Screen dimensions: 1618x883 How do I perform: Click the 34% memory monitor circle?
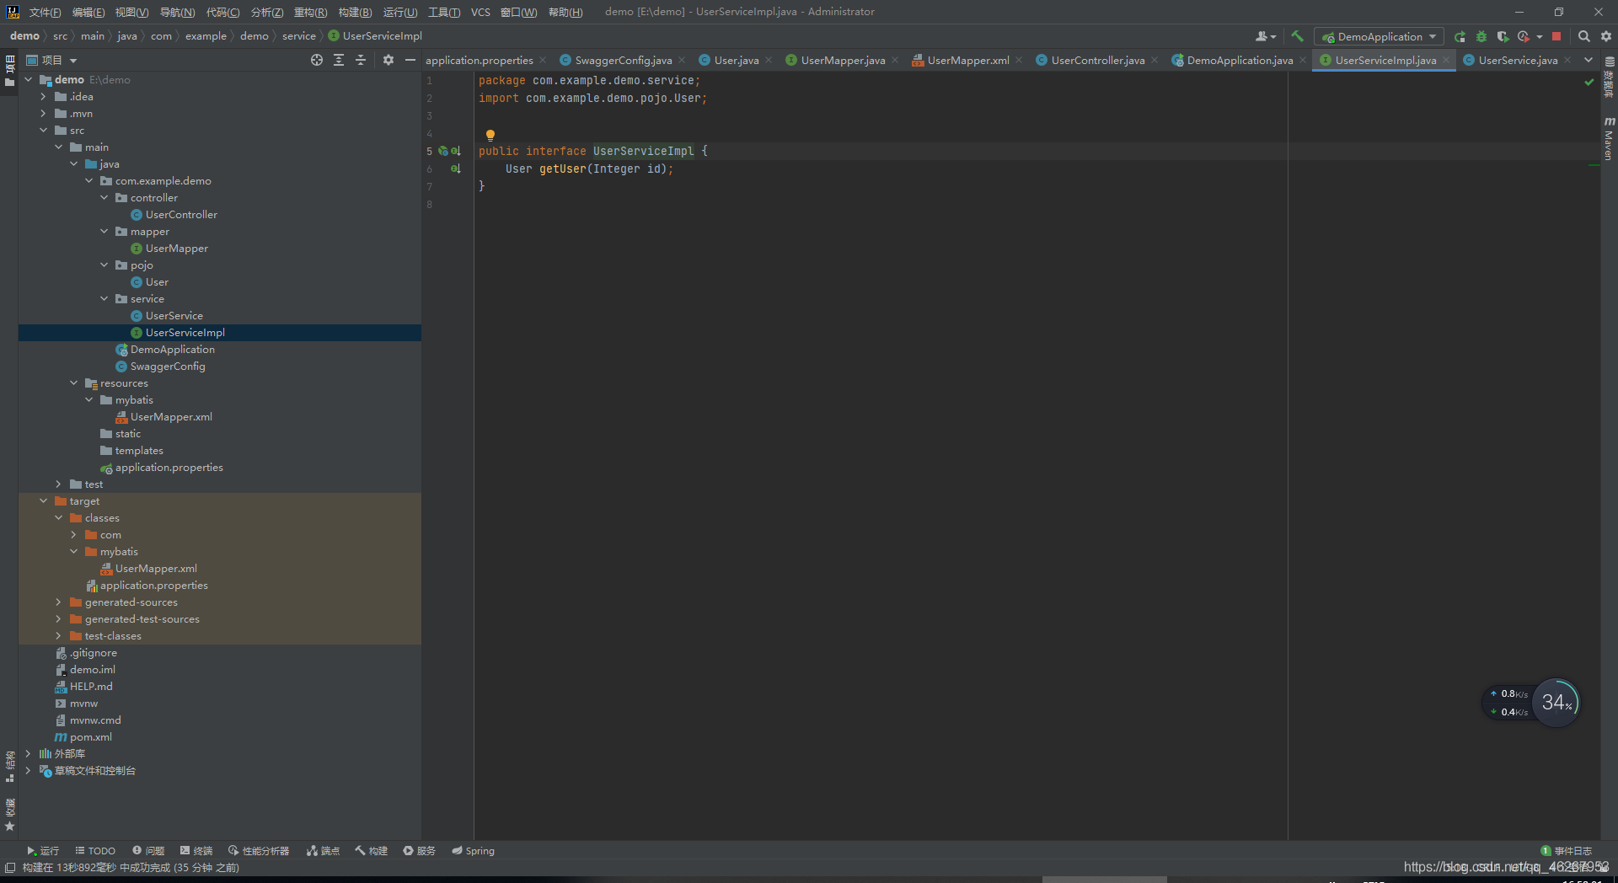tap(1556, 703)
